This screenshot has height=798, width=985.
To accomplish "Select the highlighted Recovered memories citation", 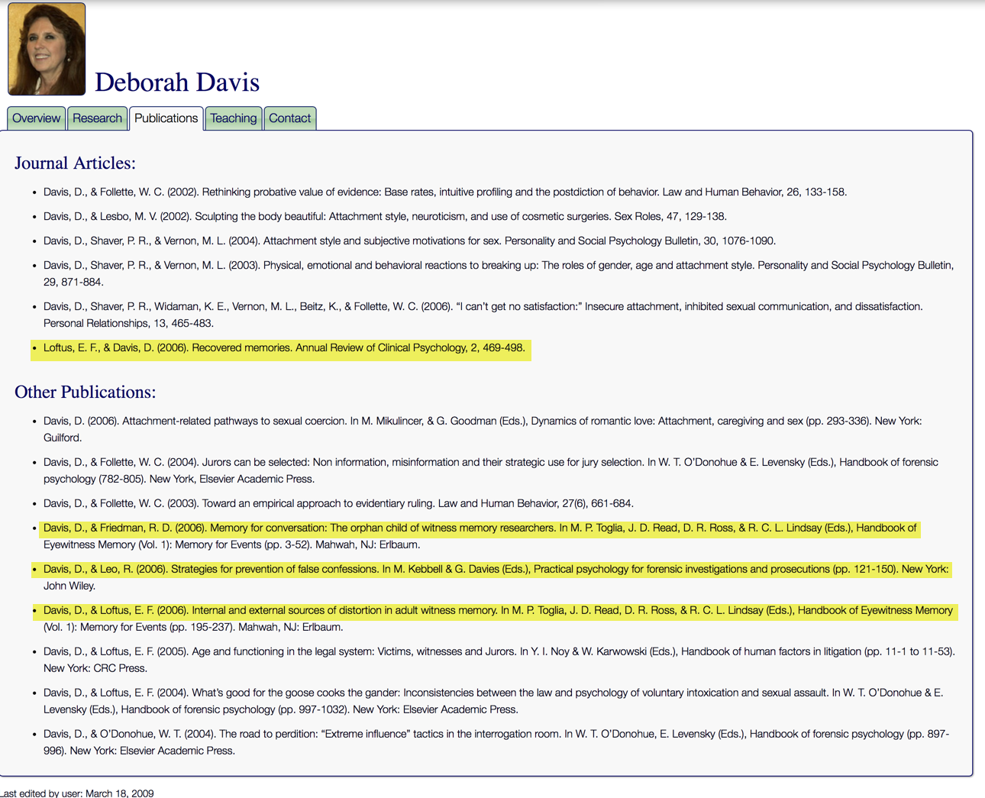I will [x=284, y=348].
